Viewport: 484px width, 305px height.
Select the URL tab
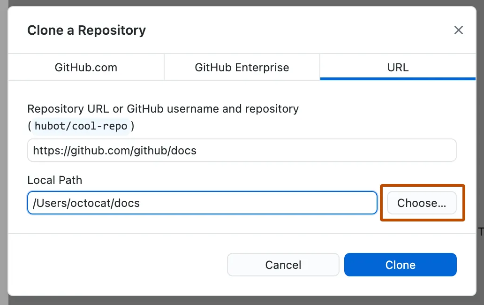[397, 67]
